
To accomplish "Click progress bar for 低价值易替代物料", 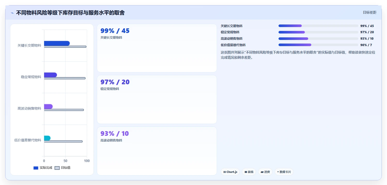I will click(x=318, y=45).
